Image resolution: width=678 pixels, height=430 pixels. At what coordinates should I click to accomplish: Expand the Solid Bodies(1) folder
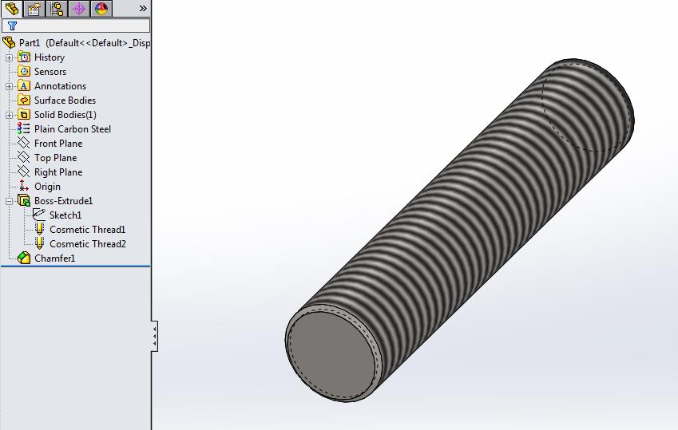[9, 115]
